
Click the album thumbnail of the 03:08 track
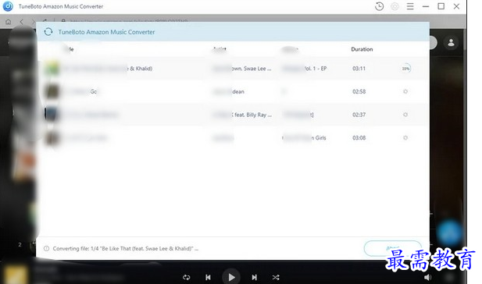click(52, 138)
